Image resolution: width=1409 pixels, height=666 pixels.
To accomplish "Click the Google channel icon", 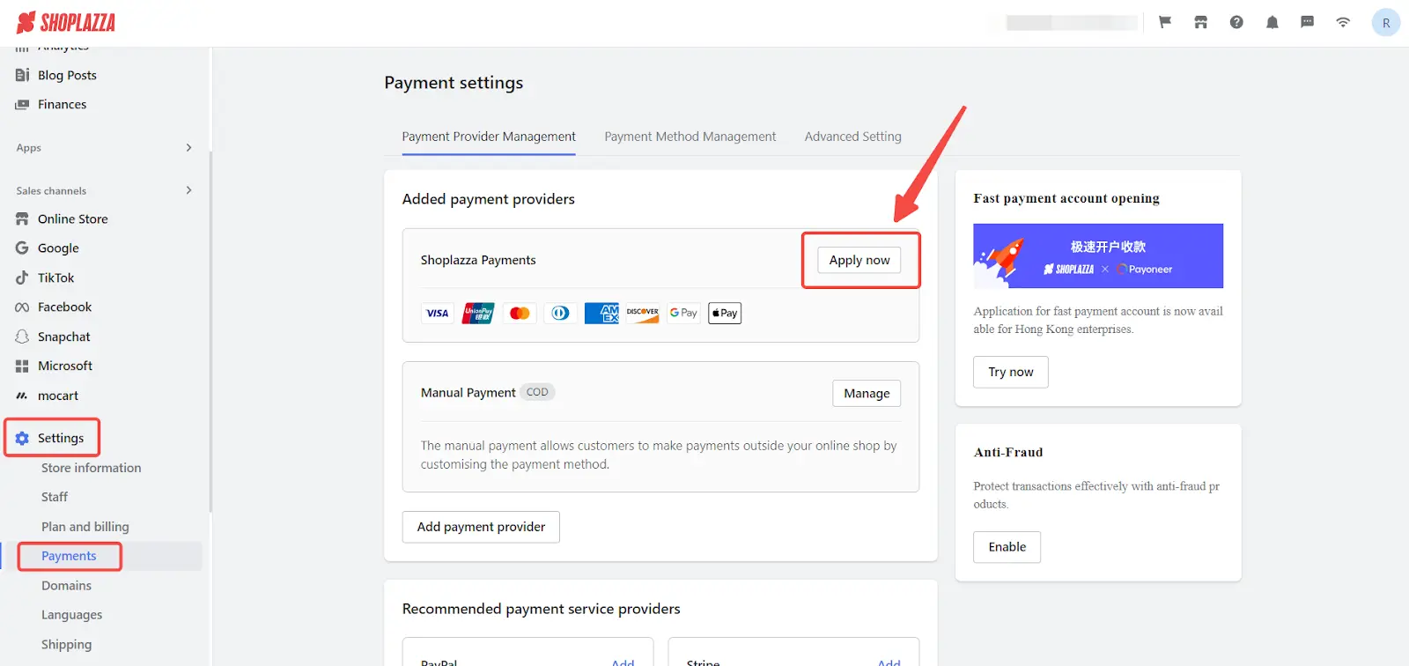I will click(22, 248).
